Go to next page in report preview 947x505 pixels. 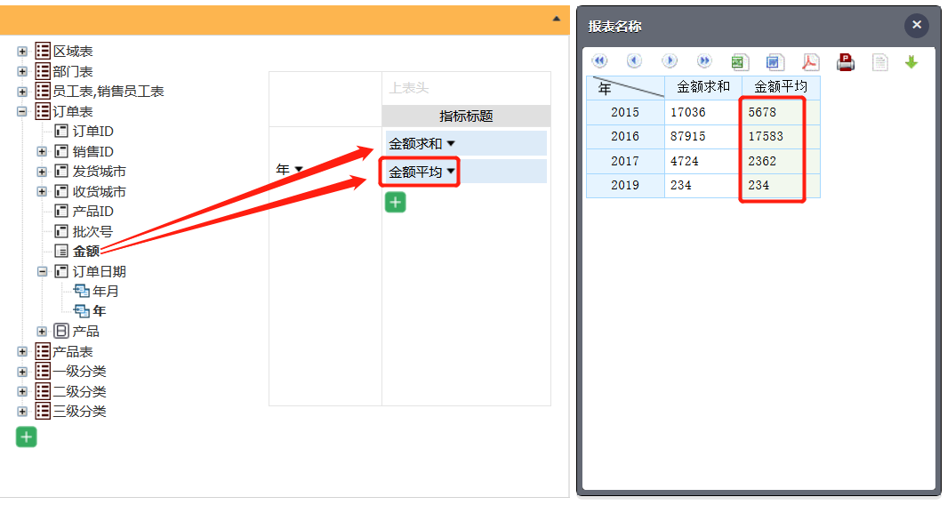pos(670,61)
